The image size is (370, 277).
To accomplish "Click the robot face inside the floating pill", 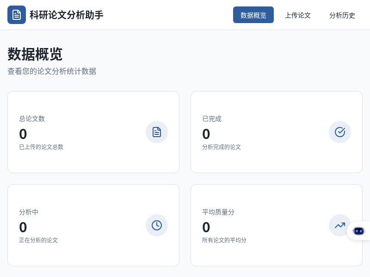I will (x=359, y=231).
